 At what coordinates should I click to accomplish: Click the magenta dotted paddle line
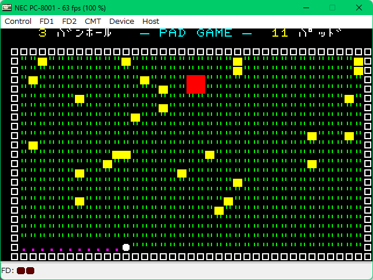[x=70, y=250]
